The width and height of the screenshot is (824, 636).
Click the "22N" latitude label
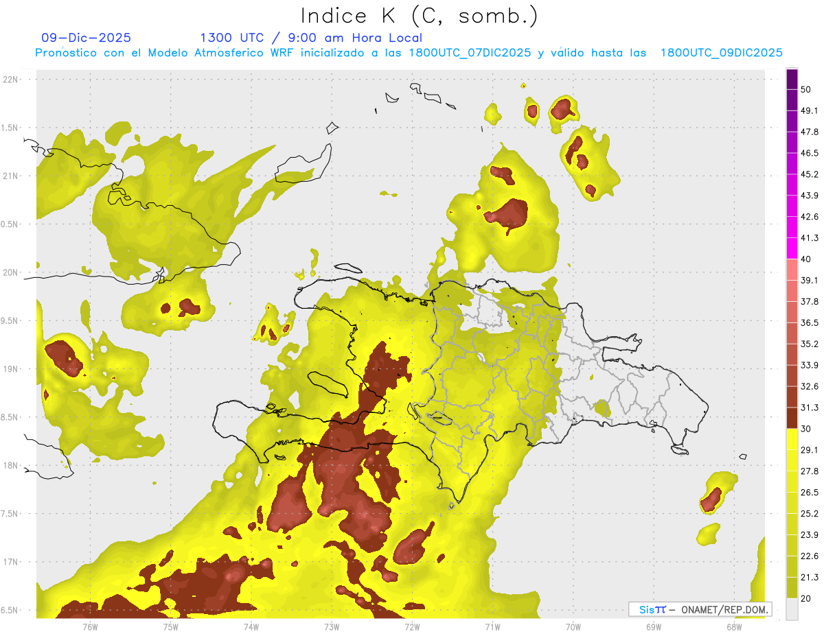[11, 80]
